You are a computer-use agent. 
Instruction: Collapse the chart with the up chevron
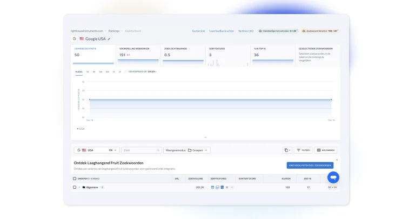[x=205, y=137]
